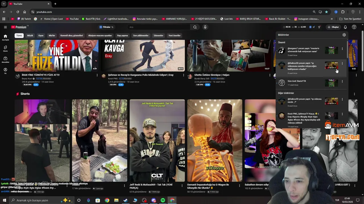The width and height of the screenshot is (364, 204).
Task: Click the Ara search input field
Action: pos(159,27)
